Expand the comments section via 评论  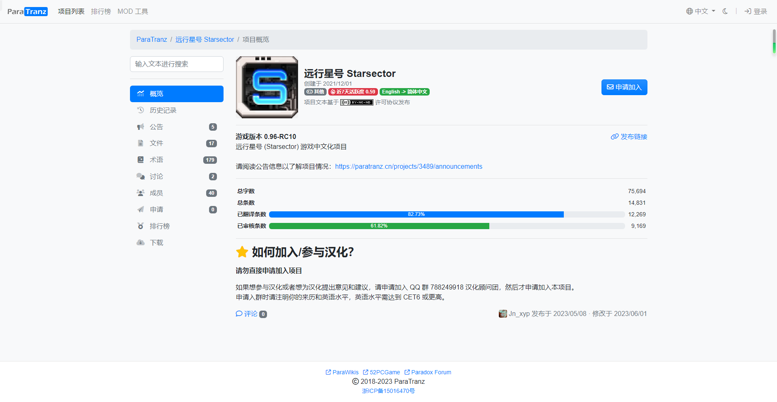248,314
